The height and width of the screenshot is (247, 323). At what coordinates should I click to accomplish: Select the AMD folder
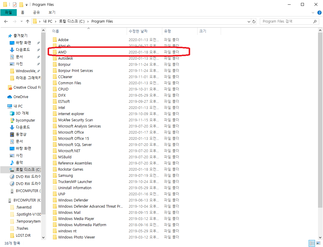[x=62, y=52]
